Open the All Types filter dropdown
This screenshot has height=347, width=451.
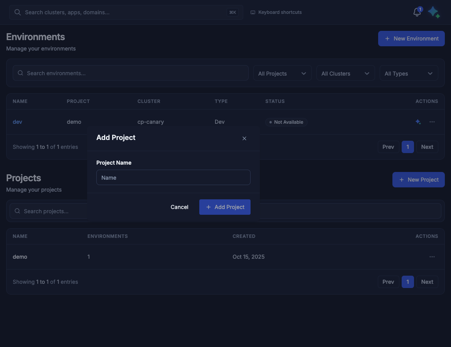409,73
